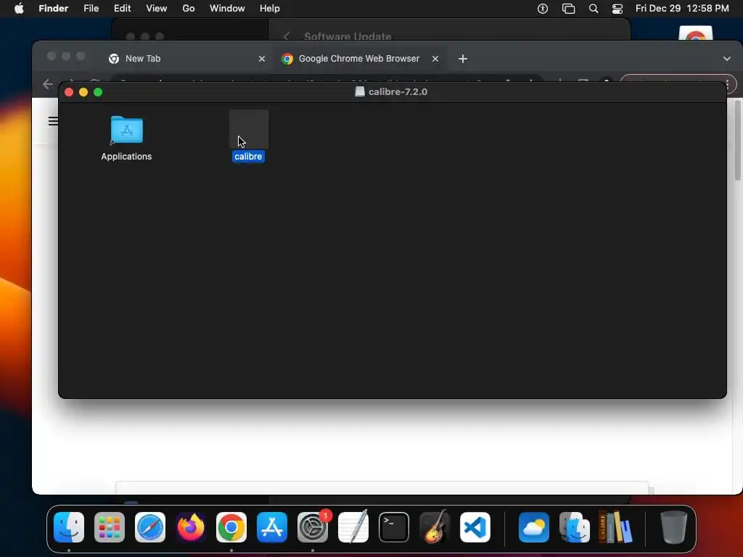Open the Window menu

pos(227,9)
